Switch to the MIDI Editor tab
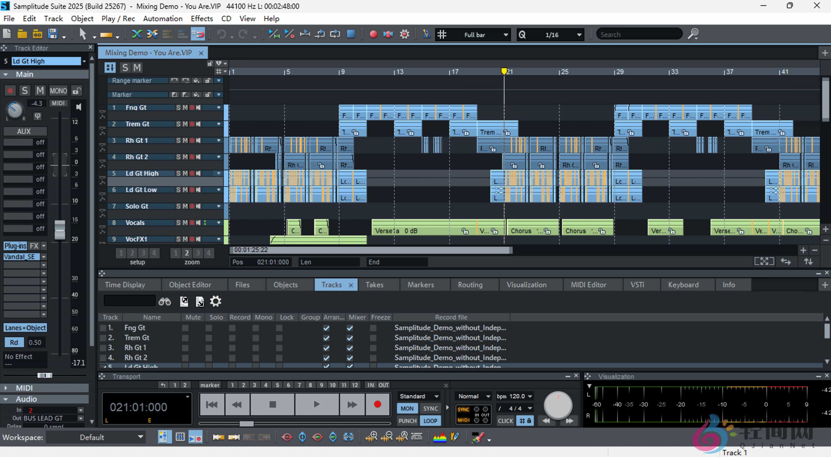Screen dimensions: 831x457 (588, 285)
